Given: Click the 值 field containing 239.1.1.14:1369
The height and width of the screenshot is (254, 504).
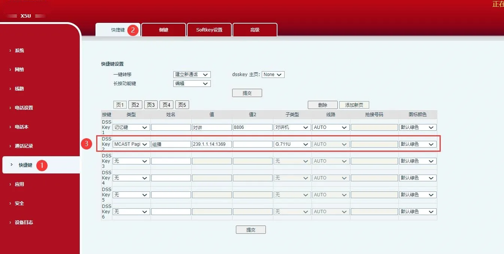Looking at the screenshot, I should [x=212, y=144].
